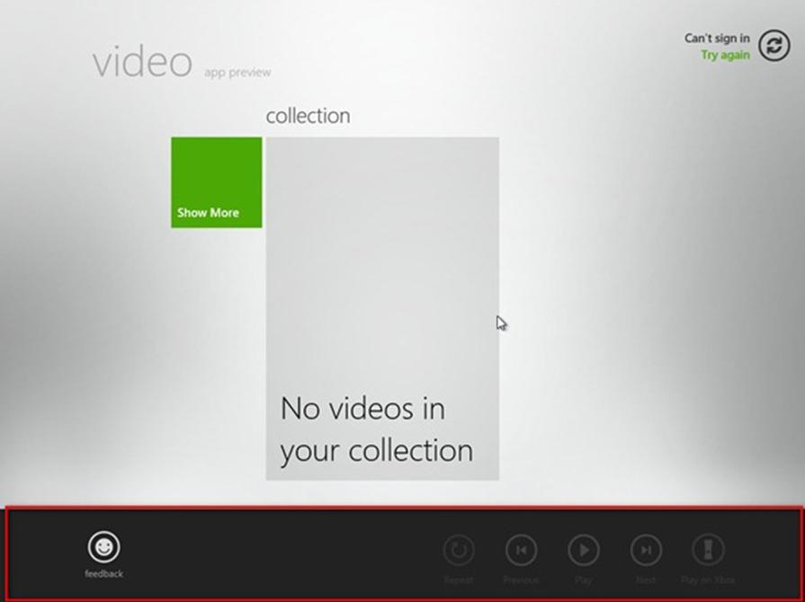Click the Repeat icon in app bar
The height and width of the screenshot is (602, 805).
click(459, 550)
